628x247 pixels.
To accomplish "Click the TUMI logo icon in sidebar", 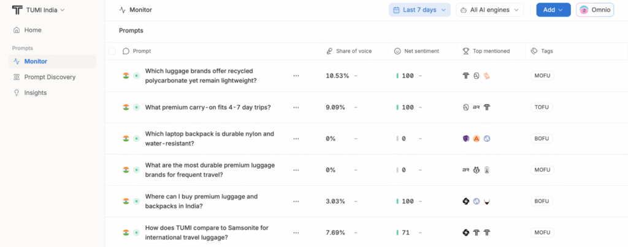I will 17,10.
